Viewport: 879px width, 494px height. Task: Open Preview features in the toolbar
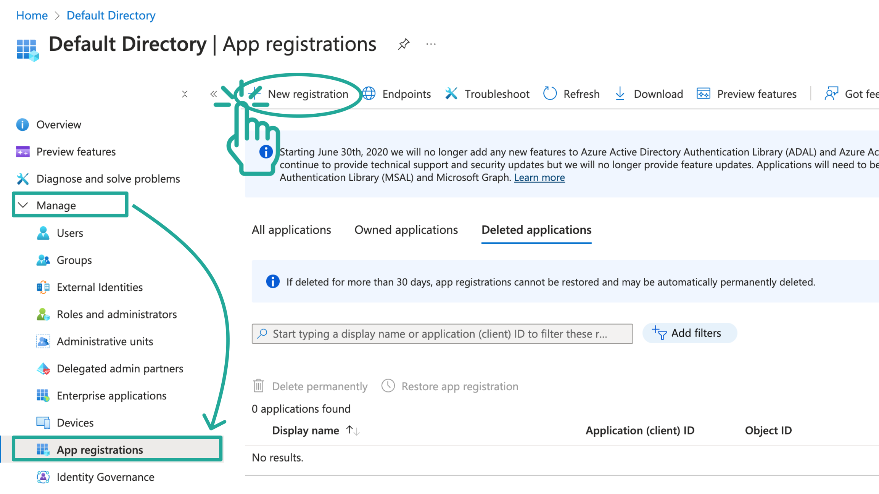(x=747, y=94)
